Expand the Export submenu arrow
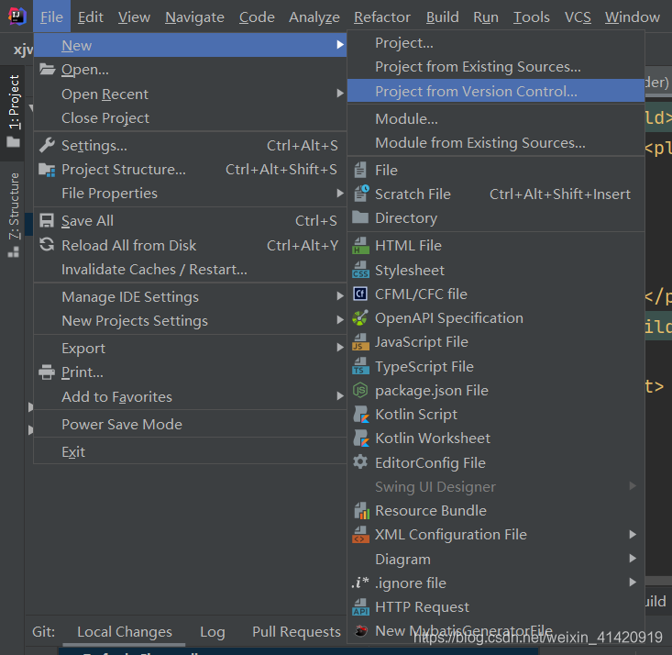The width and height of the screenshot is (672, 655). pos(340,348)
